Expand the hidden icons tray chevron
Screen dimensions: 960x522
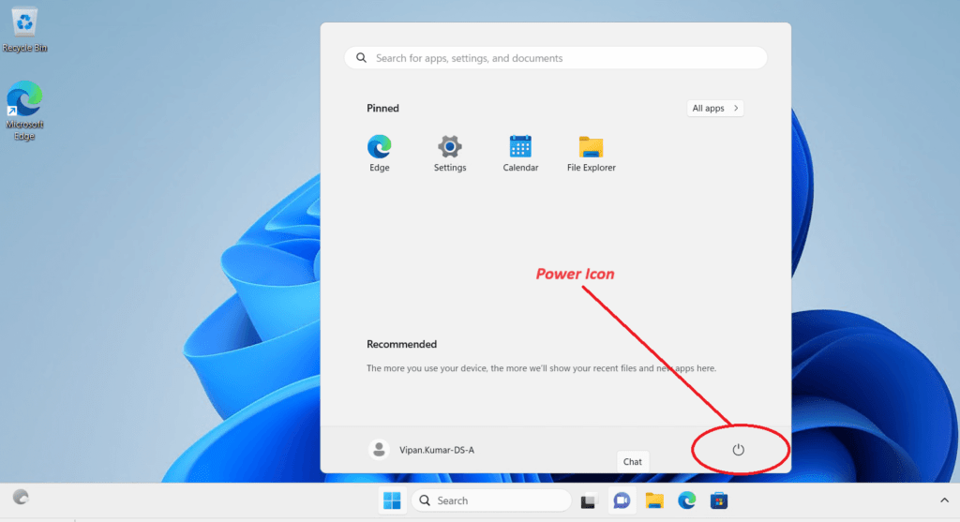945,500
